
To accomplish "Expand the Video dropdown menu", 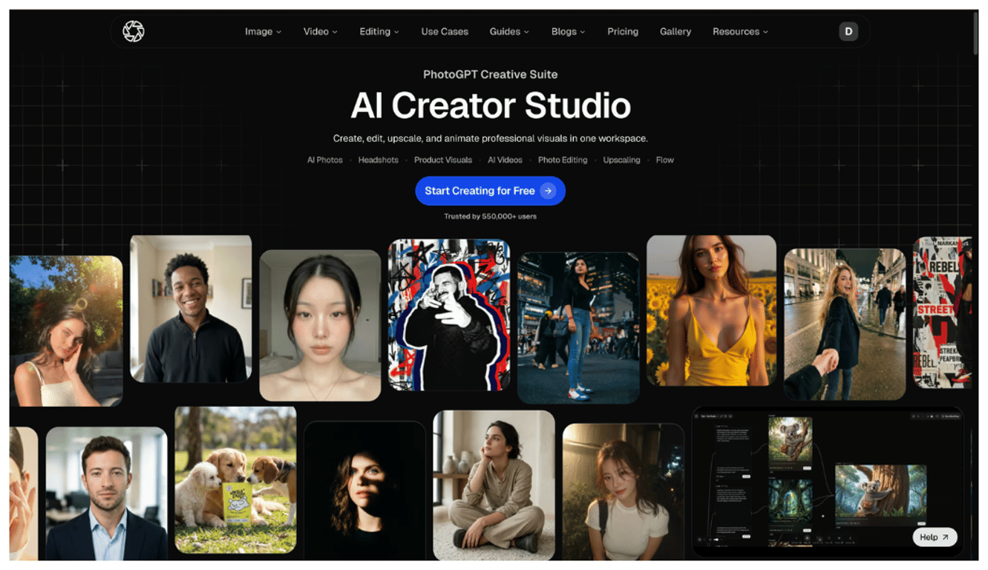I will (321, 32).
